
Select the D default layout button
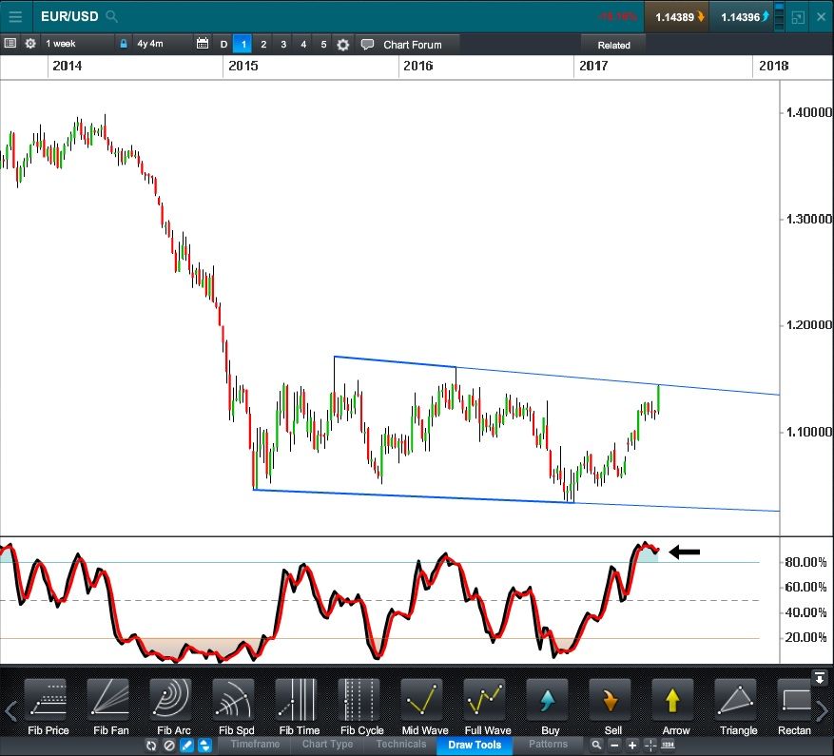(x=223, y=44)
